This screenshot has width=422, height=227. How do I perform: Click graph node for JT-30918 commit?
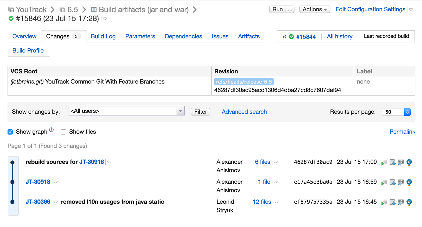[x=12, y=182]
